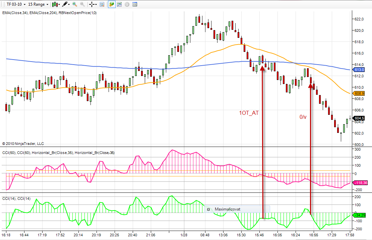Open the 15 Range interval dropdown

click(x=38, y=4)
